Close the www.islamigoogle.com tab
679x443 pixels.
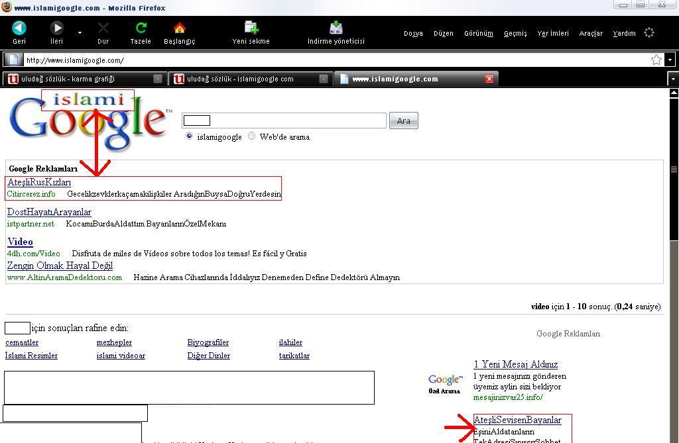click(489, 79)
